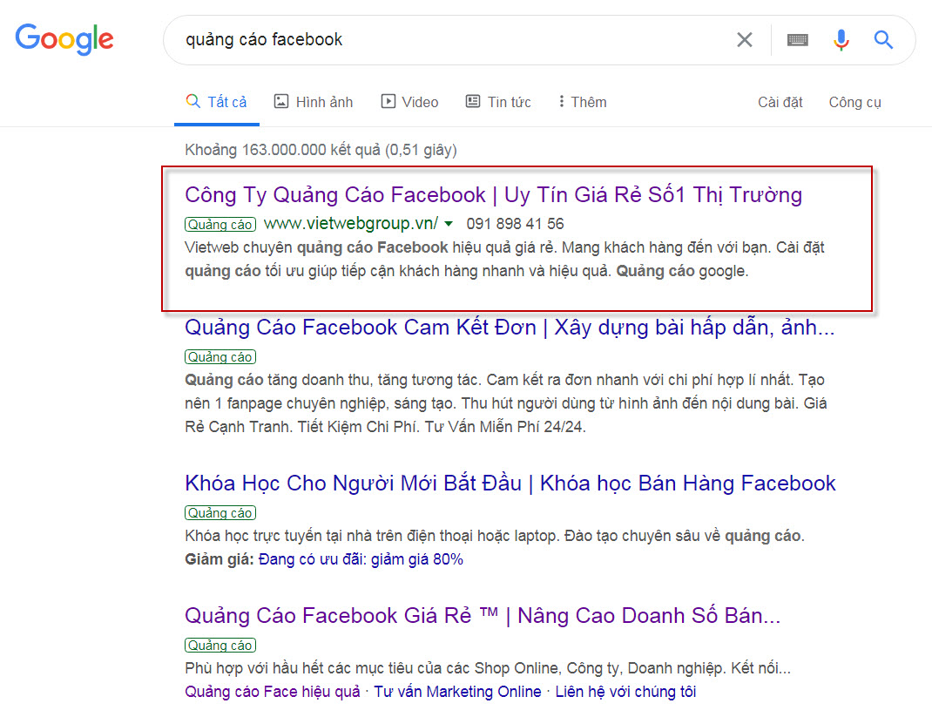This screenshot has width=932, height=717.
Task: Click the Google logo
Action: click(64, 39)
